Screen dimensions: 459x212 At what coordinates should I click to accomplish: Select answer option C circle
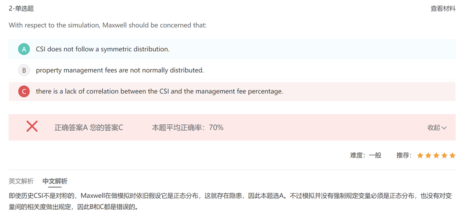tap(24, 91)
